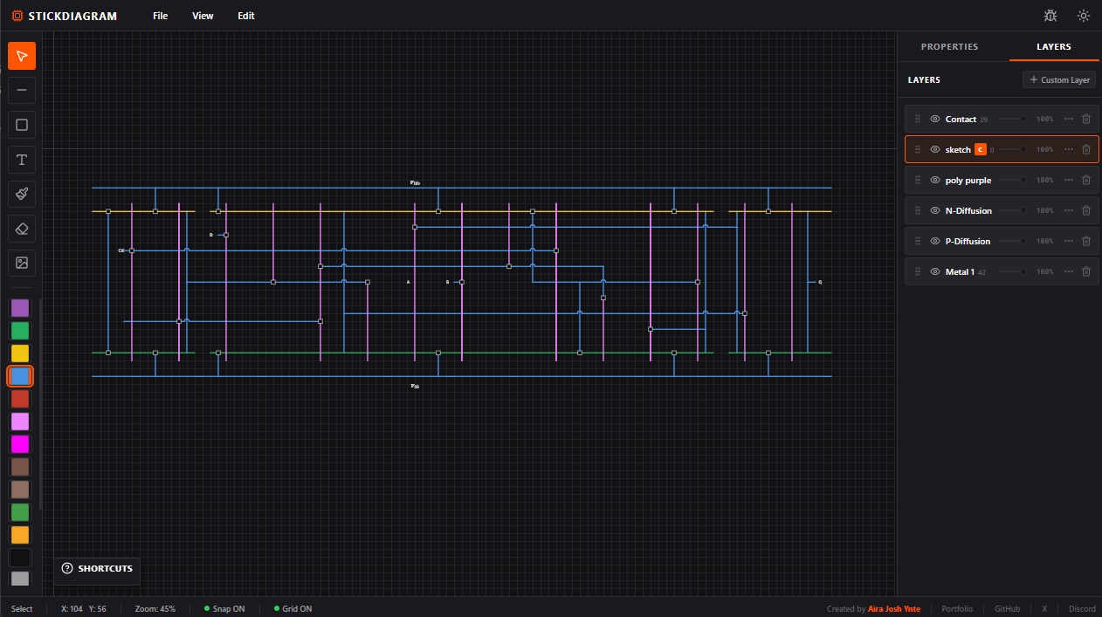1102x617 pixels.
Task: Select the Rectangle tool
Action: pos(22,125)
